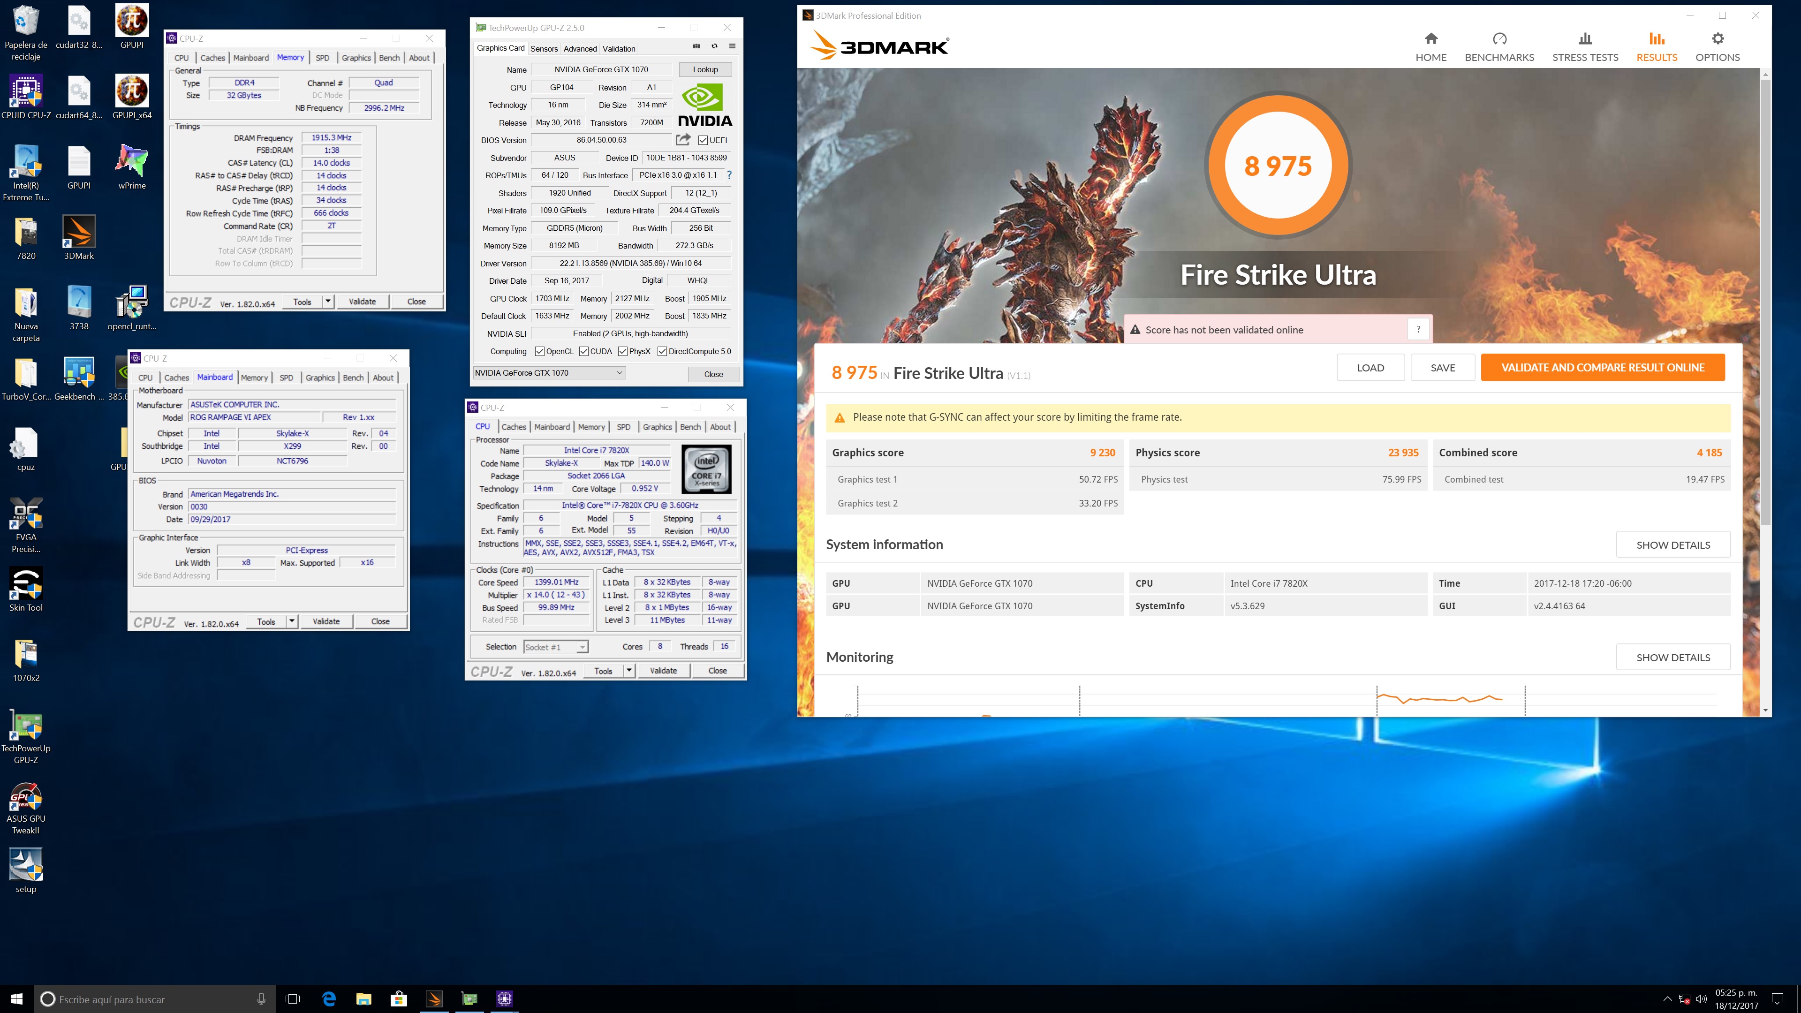
Task: Toggle the OpenCL checkbox in GPU-Z
Action: pos(539,351)
